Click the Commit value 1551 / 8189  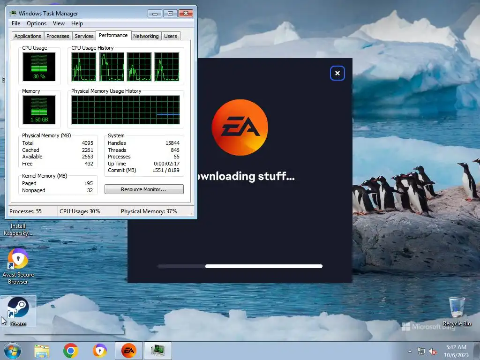point(166,170)
